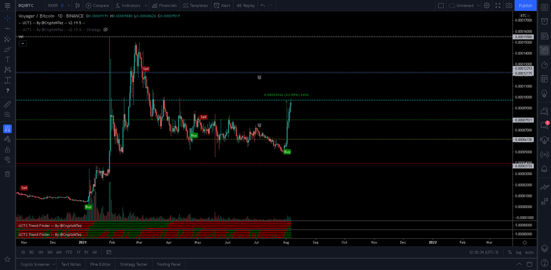Screen dimensions: 551x270
Task: Open indicator Templates
Action: [195, 6]
